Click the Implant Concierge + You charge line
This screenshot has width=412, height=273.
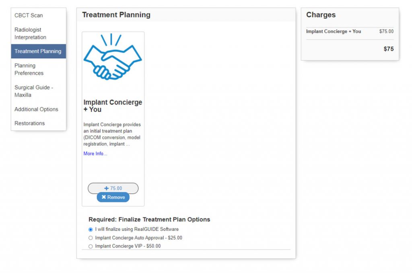[334, 31]
